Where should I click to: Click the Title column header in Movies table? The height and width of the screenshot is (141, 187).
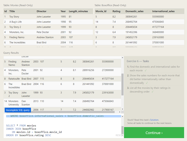click(x=12, y=11)
